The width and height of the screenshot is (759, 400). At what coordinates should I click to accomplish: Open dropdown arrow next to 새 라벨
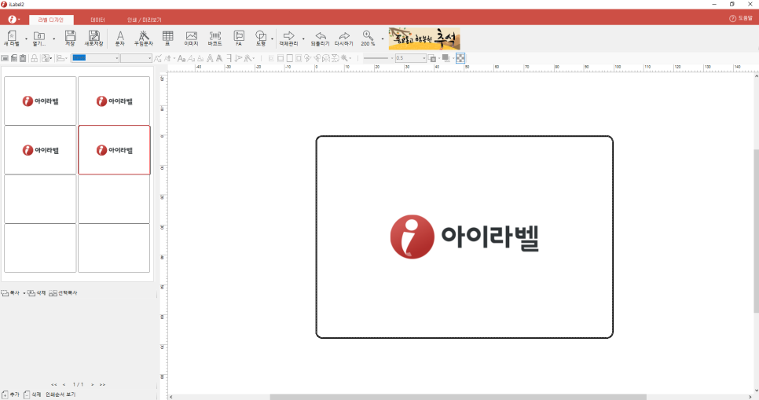(x=26, y=39)
